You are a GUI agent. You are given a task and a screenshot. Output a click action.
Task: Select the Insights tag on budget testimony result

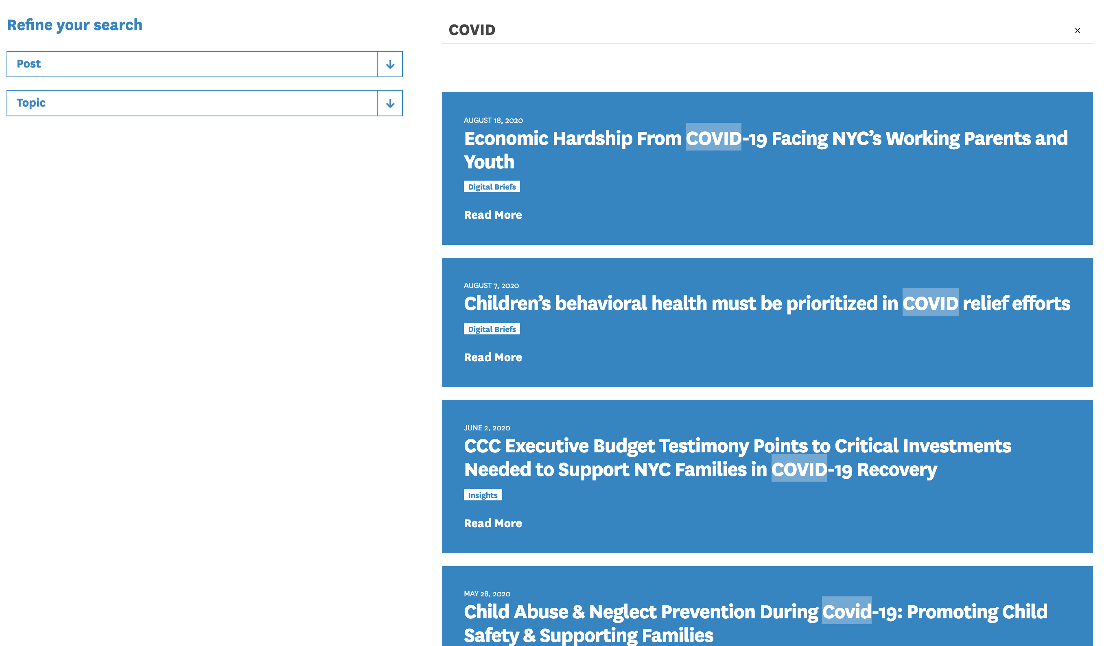point(483,495)
